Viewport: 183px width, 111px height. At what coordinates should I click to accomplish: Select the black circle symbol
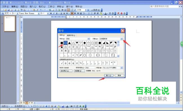pos(100,43)
